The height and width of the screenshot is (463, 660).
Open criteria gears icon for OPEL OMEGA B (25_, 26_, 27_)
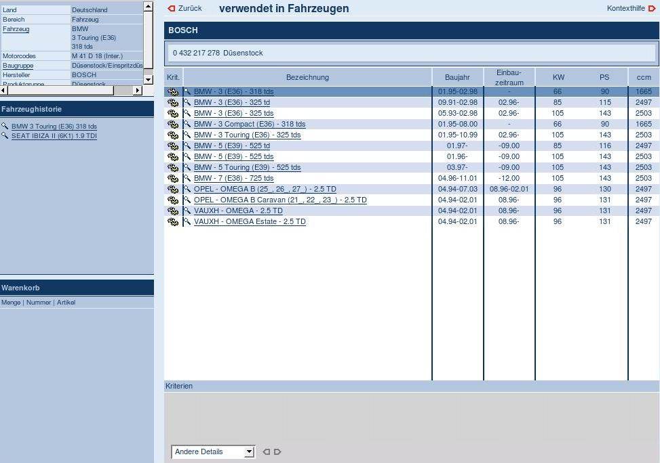coord(172,189)
